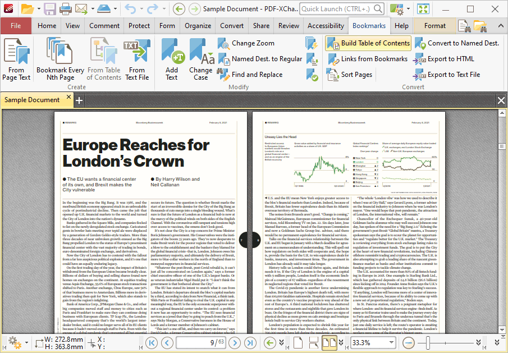This screenshot has width=508, height=353.
Task: Click Export to HTML button
Action: (444, 59)
